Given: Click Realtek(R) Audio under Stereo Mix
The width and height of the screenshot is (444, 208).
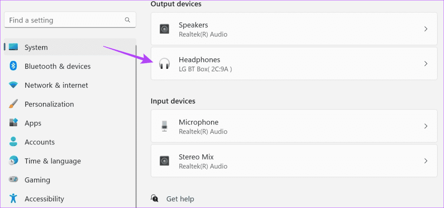Looking at the screenshot, I should [203, 166].
